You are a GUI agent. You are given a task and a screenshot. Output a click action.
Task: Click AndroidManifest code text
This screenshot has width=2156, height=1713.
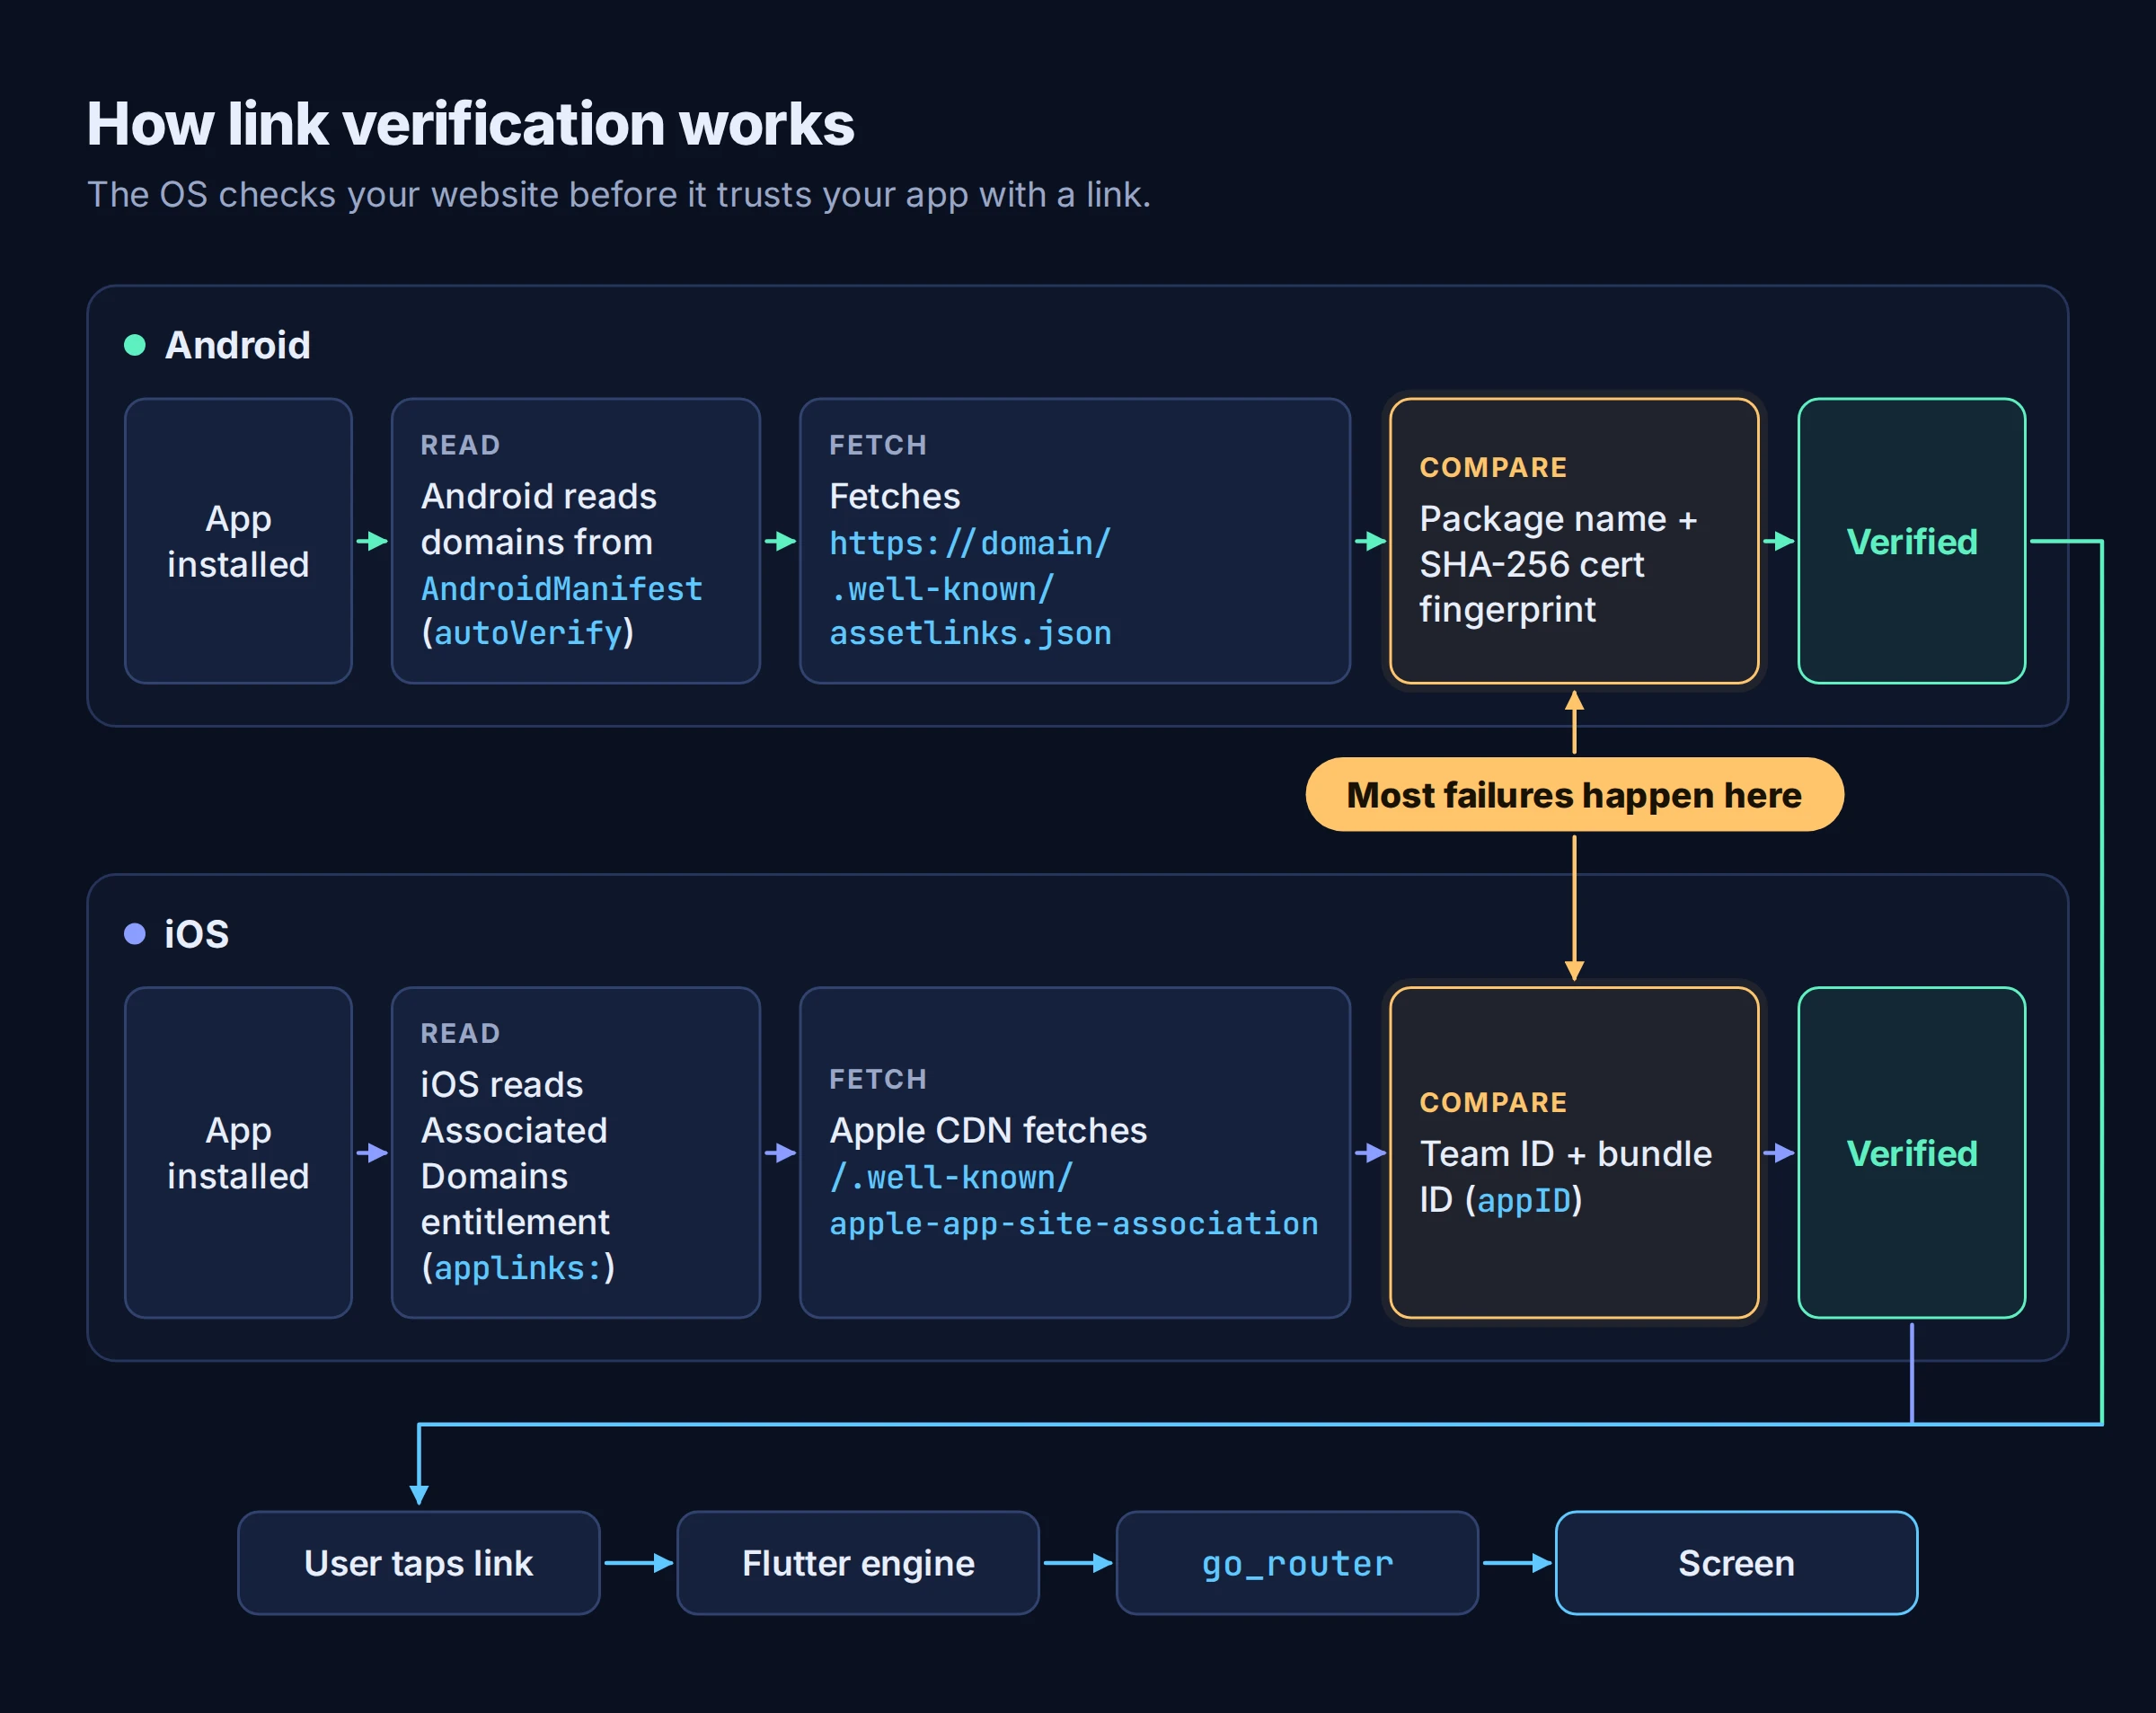tap(561, 588)
